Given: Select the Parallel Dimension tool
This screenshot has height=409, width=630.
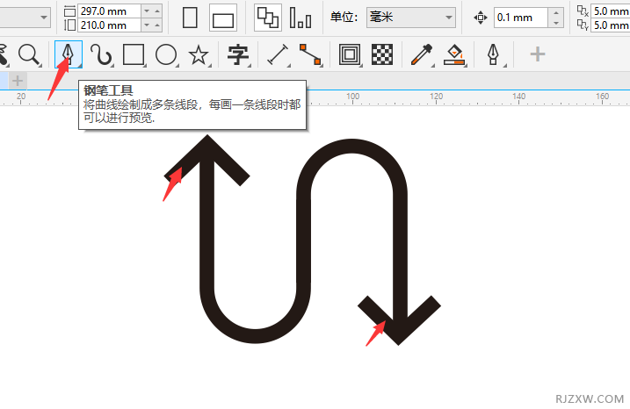Looking at the screenshot, I should (x=278, y=54).
